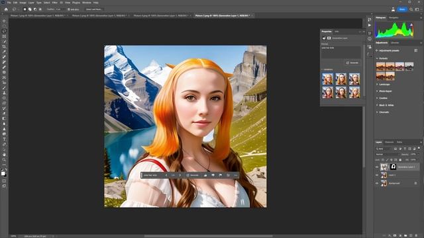Create a new group in Layers panel
Viewport: 424px width, 238px height.
tap(405, 235)
